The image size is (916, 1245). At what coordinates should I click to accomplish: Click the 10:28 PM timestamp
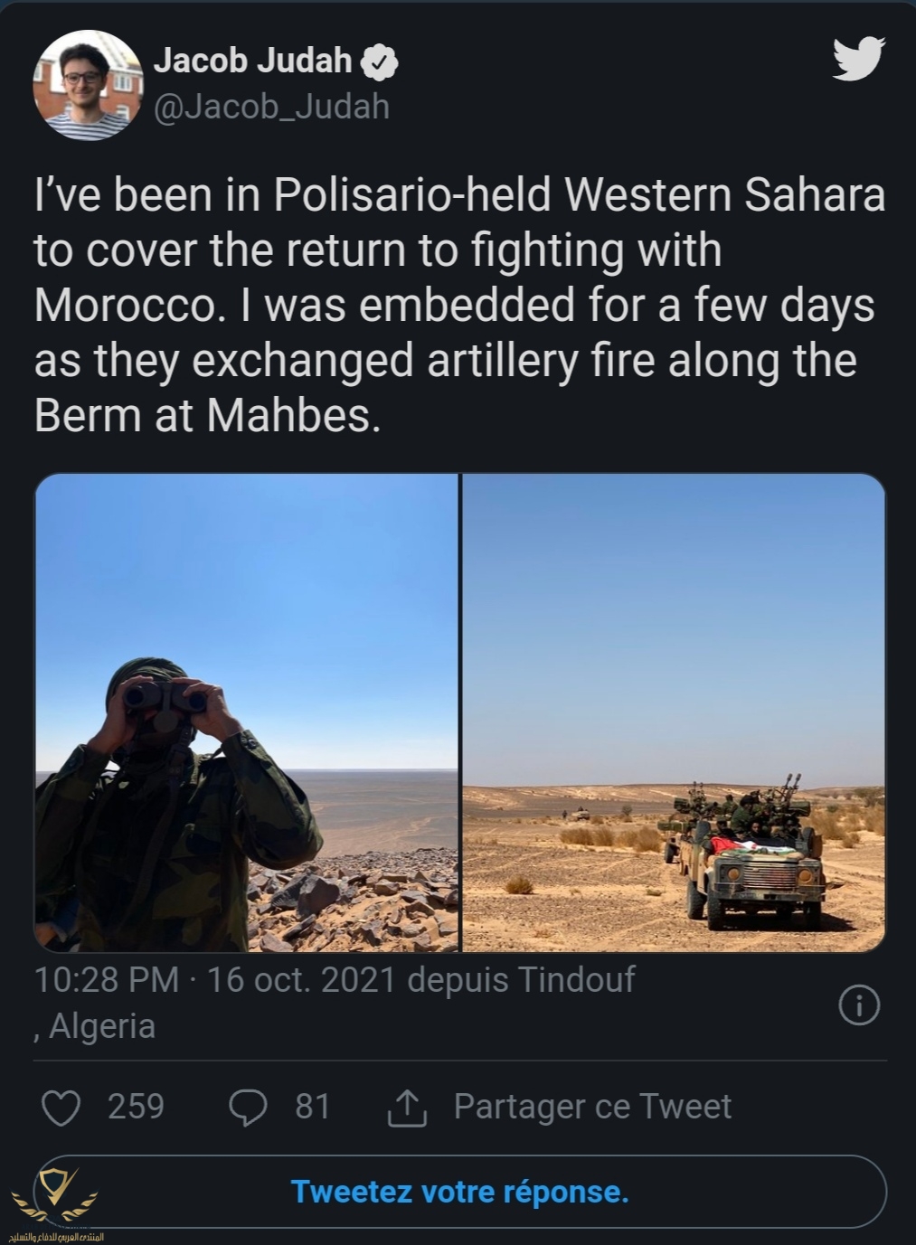click(107, 979)
